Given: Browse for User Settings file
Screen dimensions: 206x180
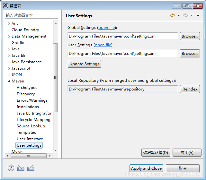Looking at the screenshot, I should (190, 53).
